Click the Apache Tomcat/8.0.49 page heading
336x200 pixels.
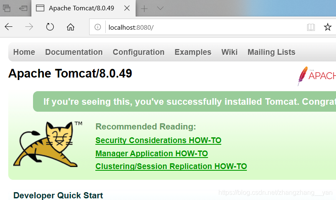[x=70, y=73]
